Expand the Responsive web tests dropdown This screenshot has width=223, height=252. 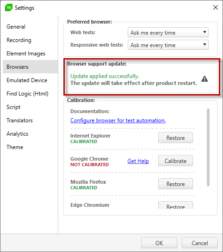[168, 45]
